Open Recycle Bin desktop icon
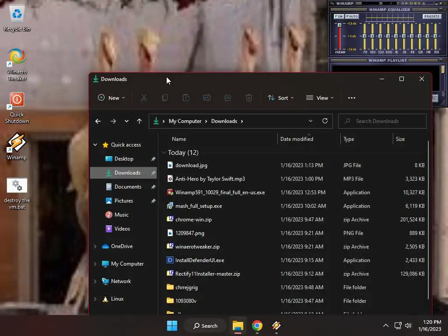The width and height of the screenshot is (448, 336). click(x=17, y=18)
